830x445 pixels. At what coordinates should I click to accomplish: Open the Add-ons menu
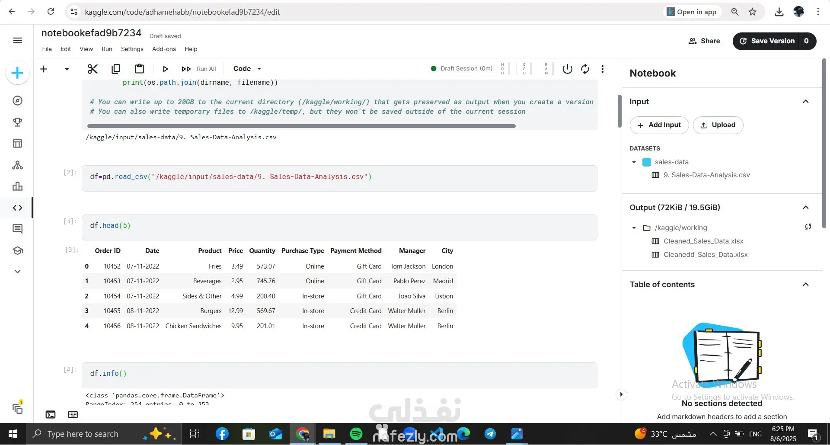click(164, 49)
